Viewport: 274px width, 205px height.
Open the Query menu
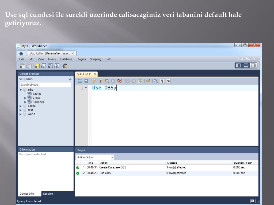(52, 59)
